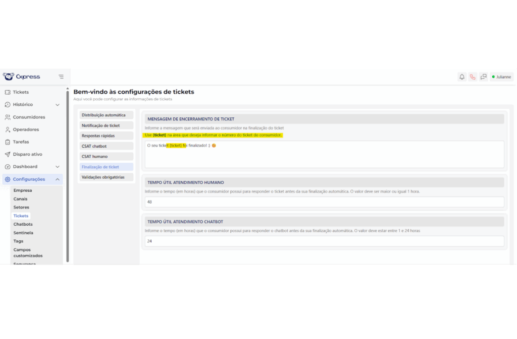Screen dimensions: 517x339
Task: Click the Cxpress logo
Action: (22, 77)
